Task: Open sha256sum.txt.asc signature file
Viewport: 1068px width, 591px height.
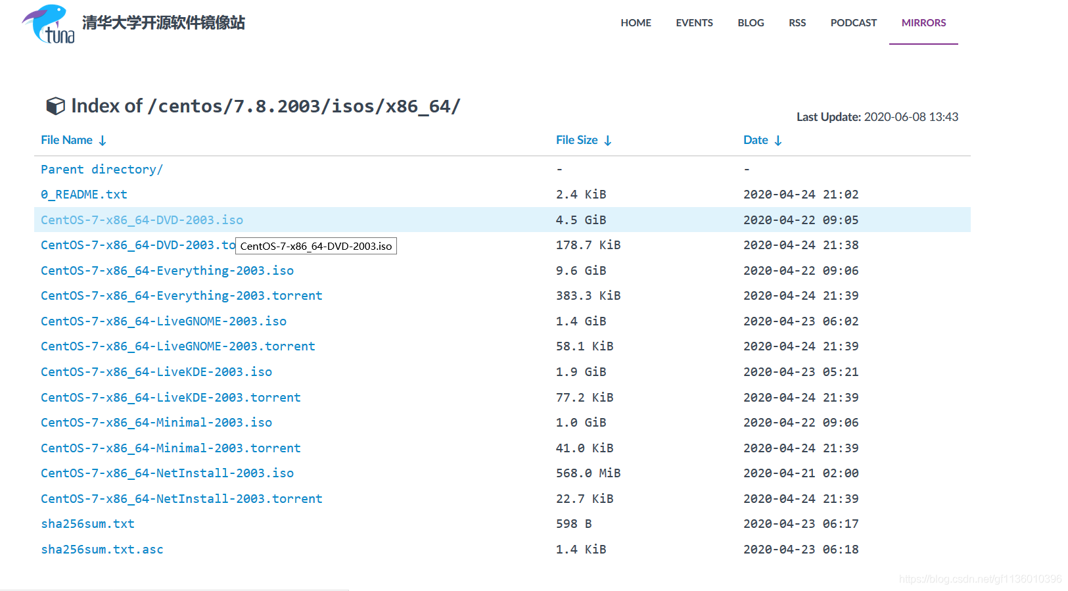Action: click(x=102, y=550)
